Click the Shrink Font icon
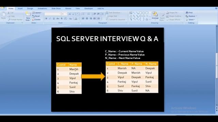Screen dimensions: 218x122 pos(73,14)
